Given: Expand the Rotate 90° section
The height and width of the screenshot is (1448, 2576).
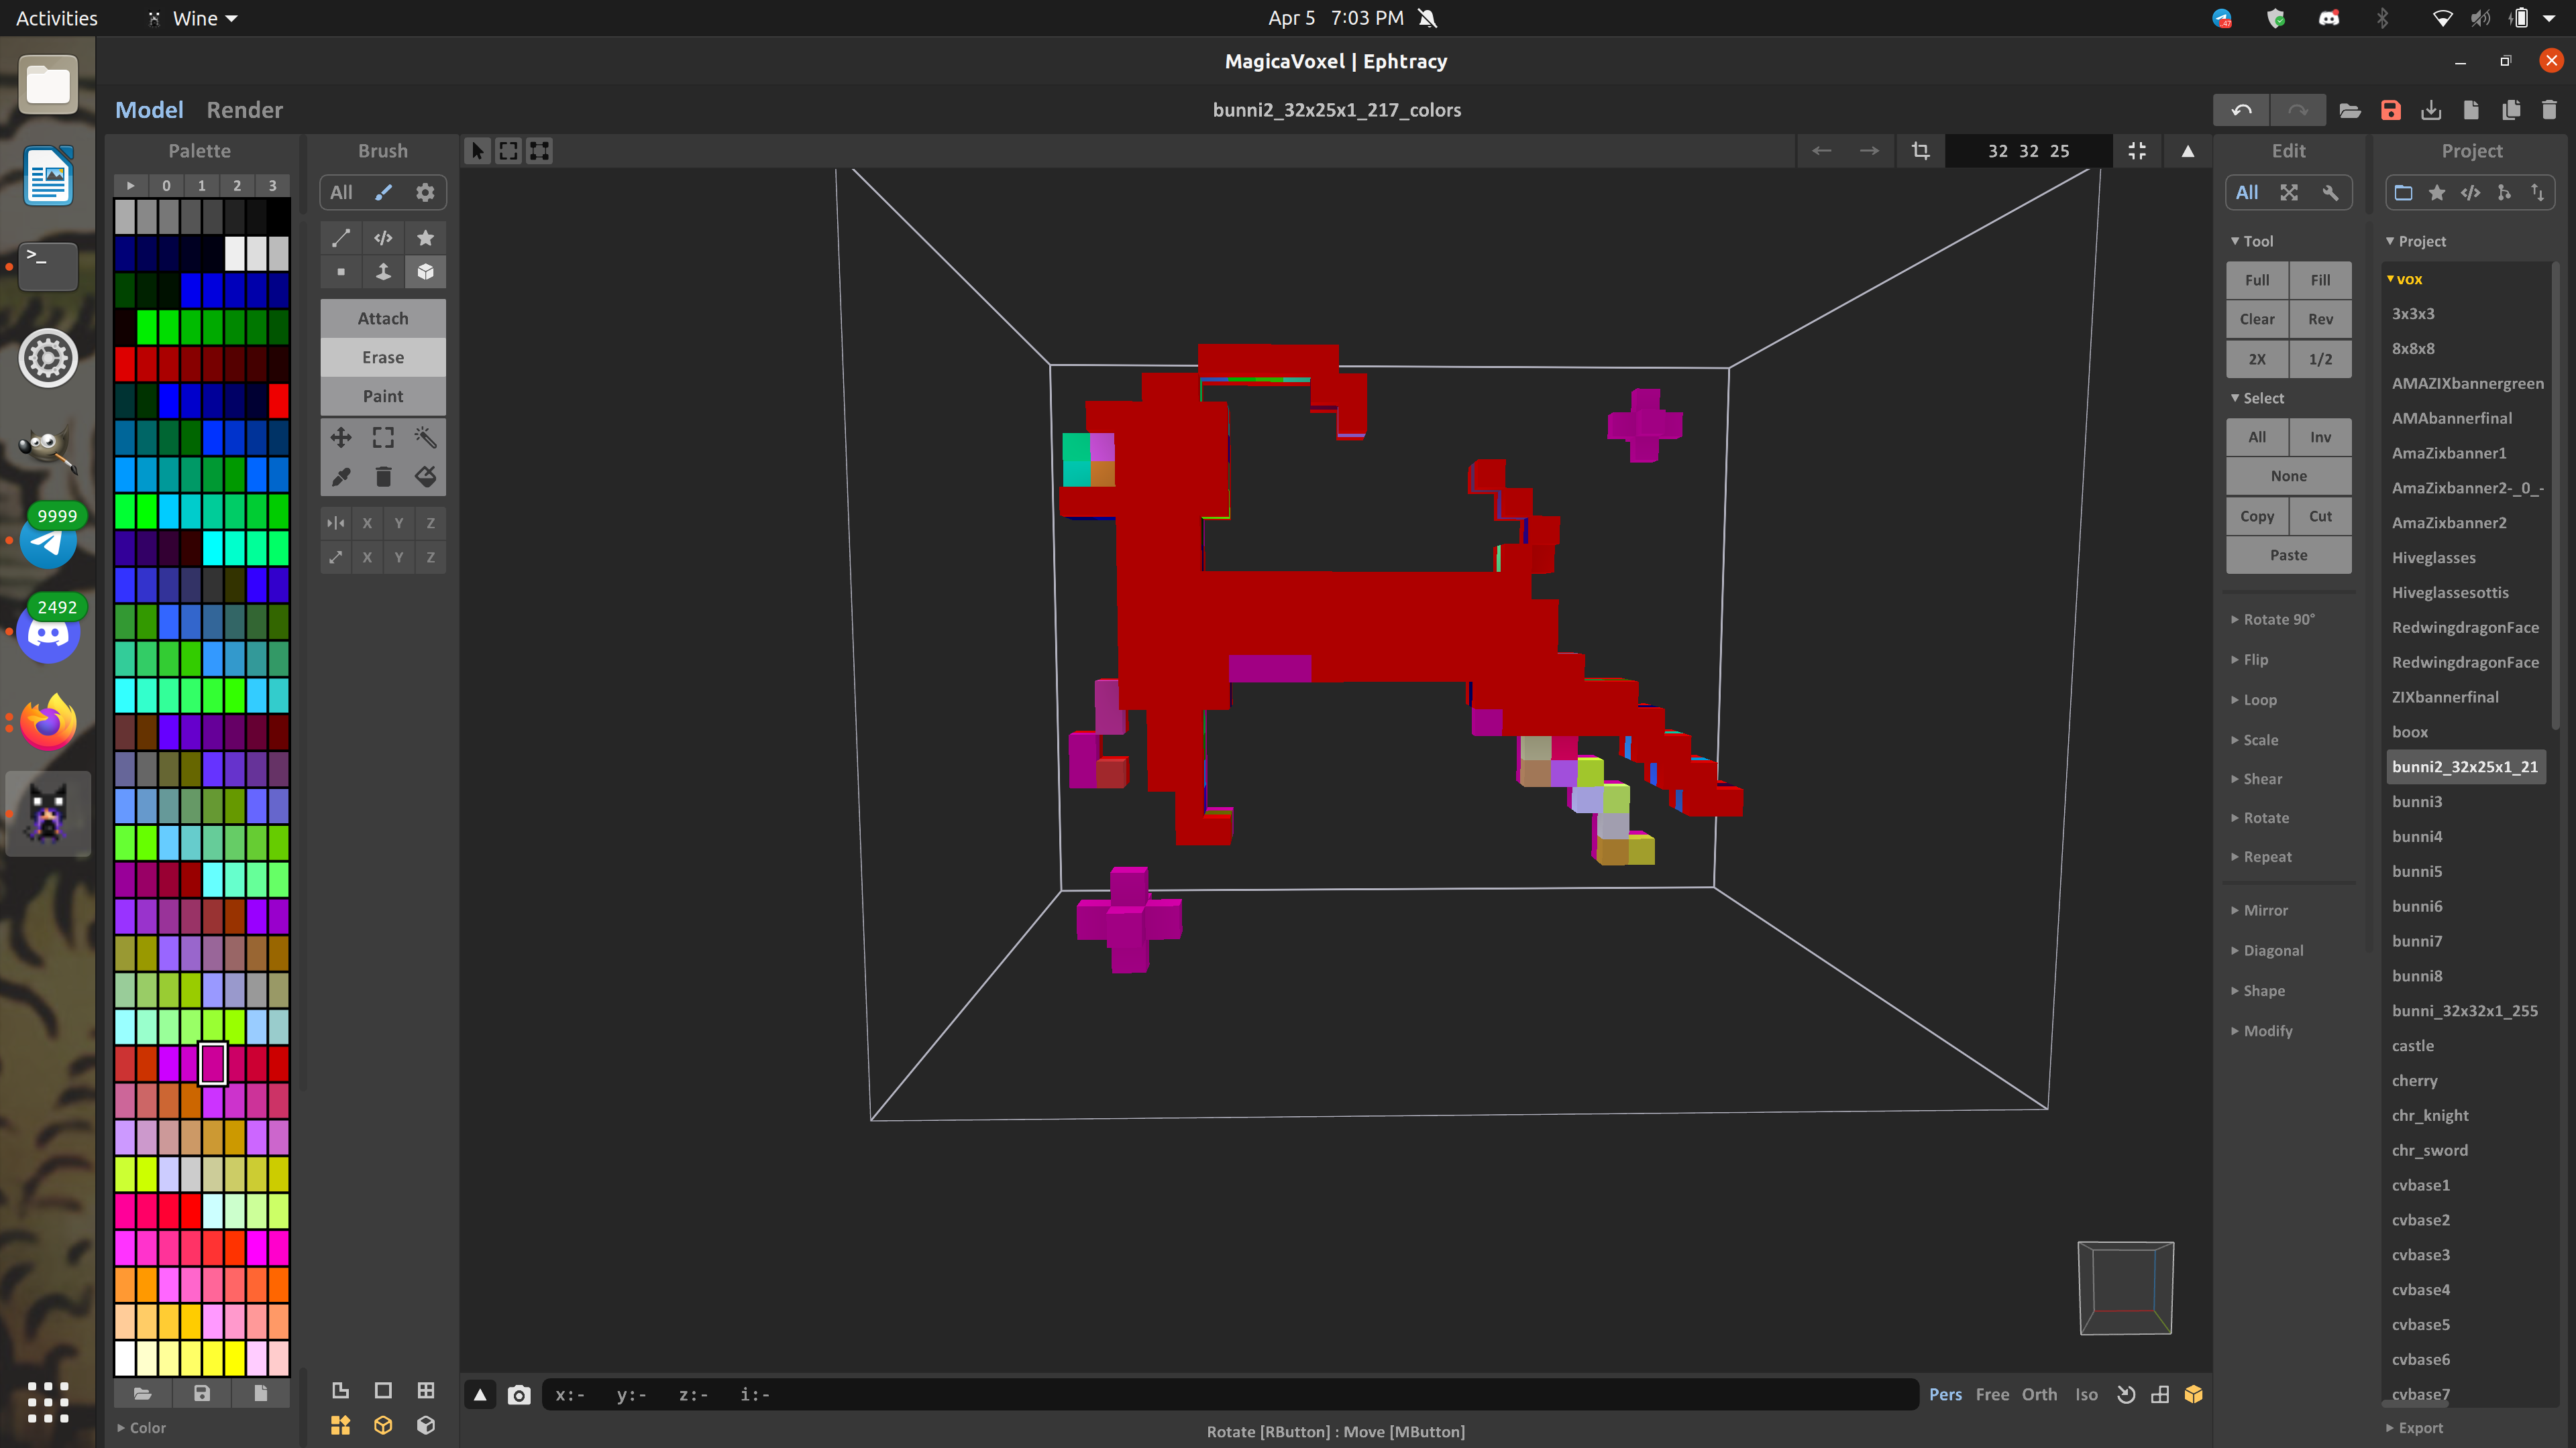Looking at the screenshot, I should (x=2273, y=619).
